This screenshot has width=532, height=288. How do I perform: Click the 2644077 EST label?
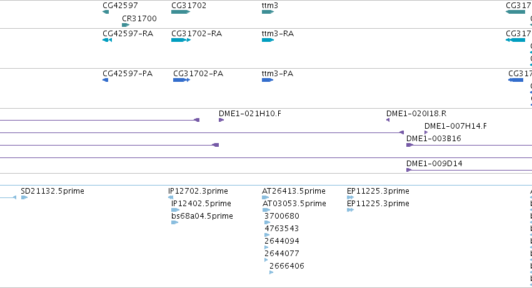point(282,254)
